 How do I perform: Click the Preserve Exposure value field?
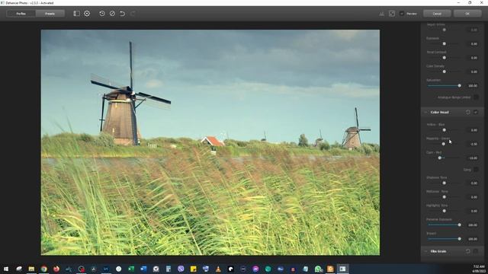(473, 225)
